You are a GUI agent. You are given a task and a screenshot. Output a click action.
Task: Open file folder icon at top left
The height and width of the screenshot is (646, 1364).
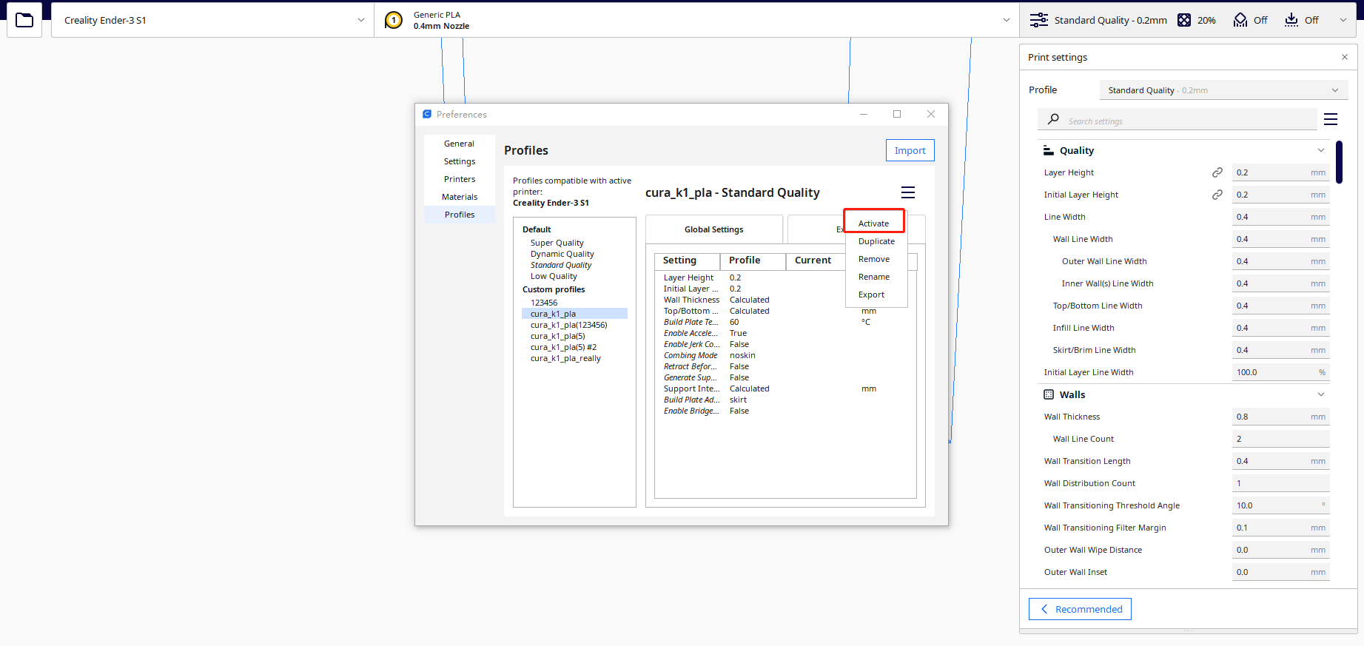pyautogui.click(x=24, y=20)
